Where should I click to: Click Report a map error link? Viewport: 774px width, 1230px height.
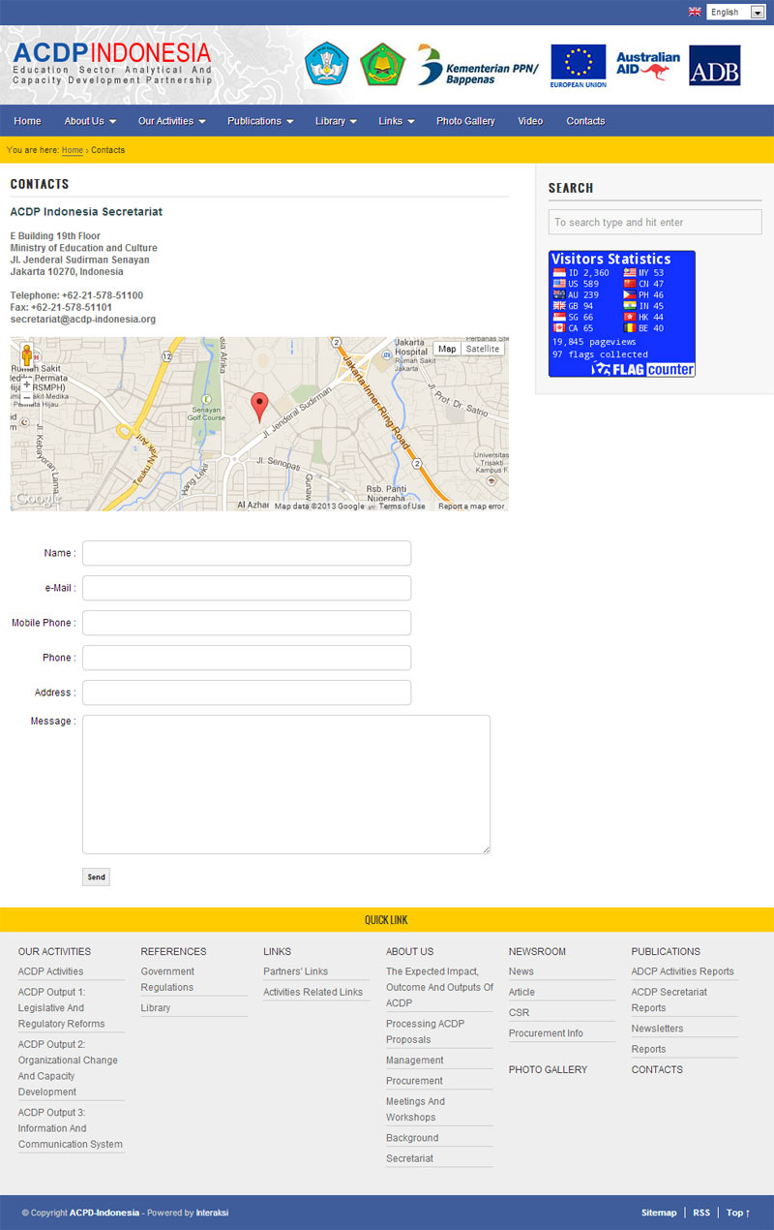click(x=471, y=507)
